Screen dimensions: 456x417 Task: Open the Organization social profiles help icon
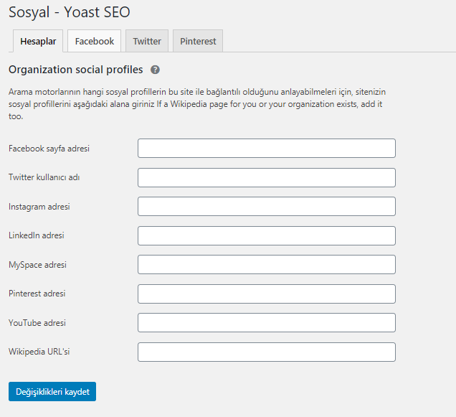click(x=155, y=70)
